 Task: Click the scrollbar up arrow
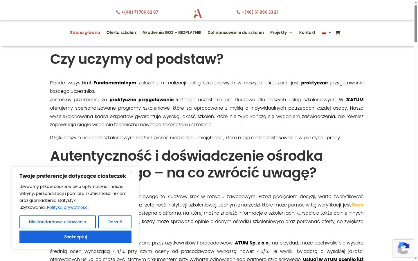(x=416, y=2)
